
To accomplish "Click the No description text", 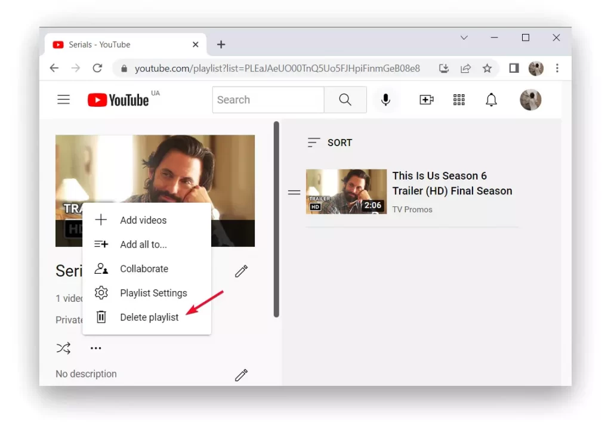I will [86, 374].
